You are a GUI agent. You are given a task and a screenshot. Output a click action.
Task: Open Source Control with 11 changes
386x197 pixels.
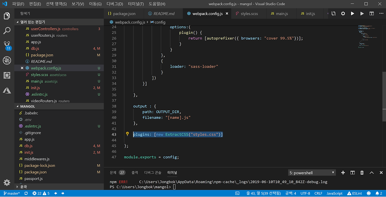pos(7,45)
